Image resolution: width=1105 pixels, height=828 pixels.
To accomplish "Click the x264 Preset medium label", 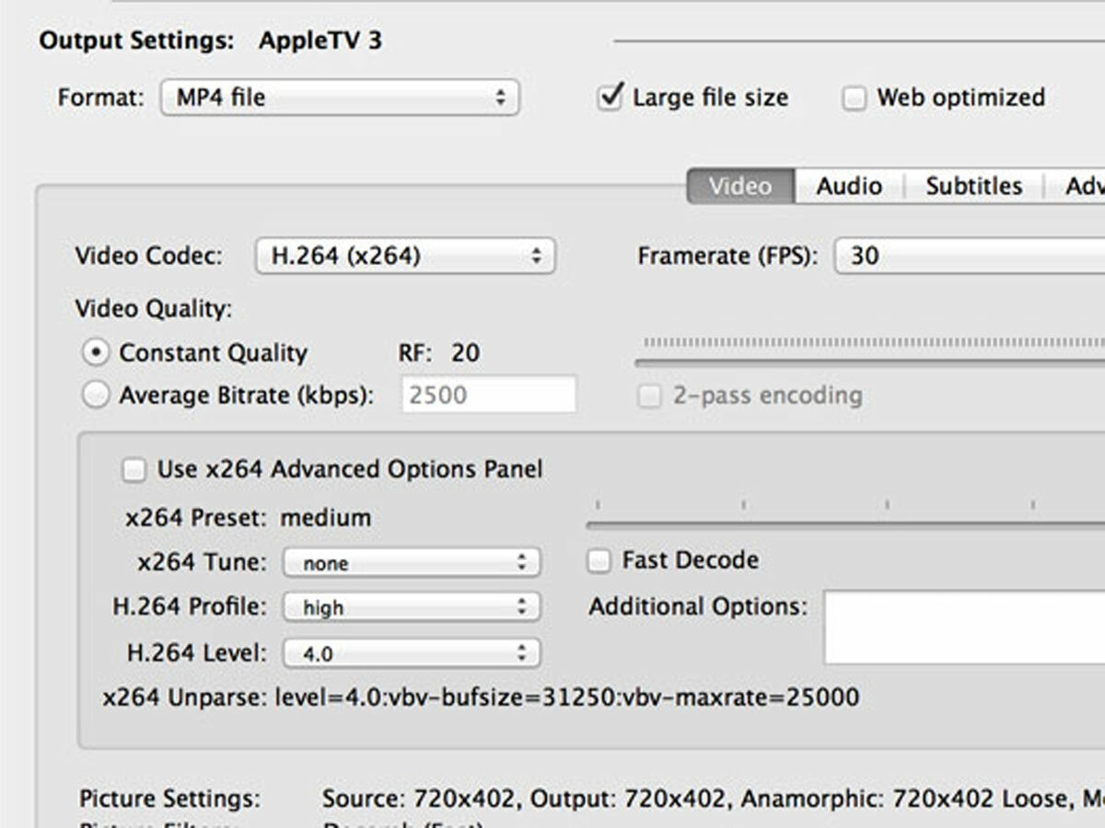I will pyautogui.click(x=249, y=518).
